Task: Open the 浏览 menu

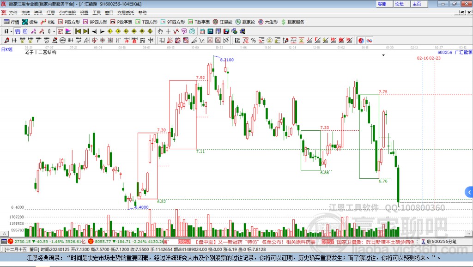Action: point(26,12)
